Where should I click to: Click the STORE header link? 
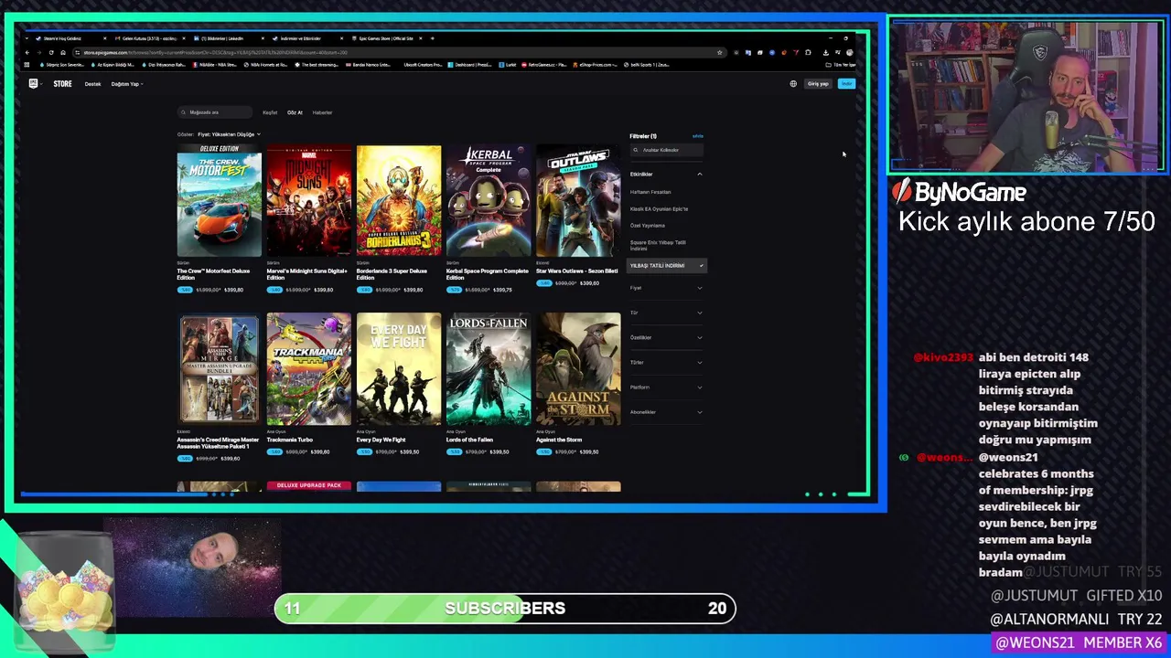(x=62, y=84)
